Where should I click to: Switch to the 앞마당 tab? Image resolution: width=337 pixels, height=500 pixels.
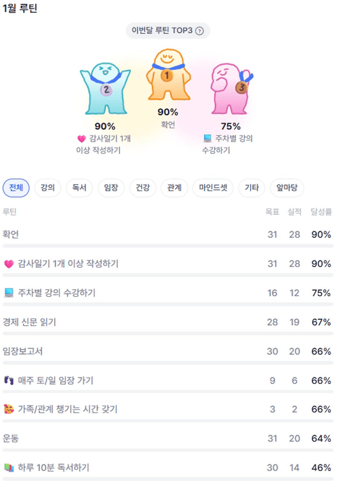pyautogui.click(x=287, y=188)
